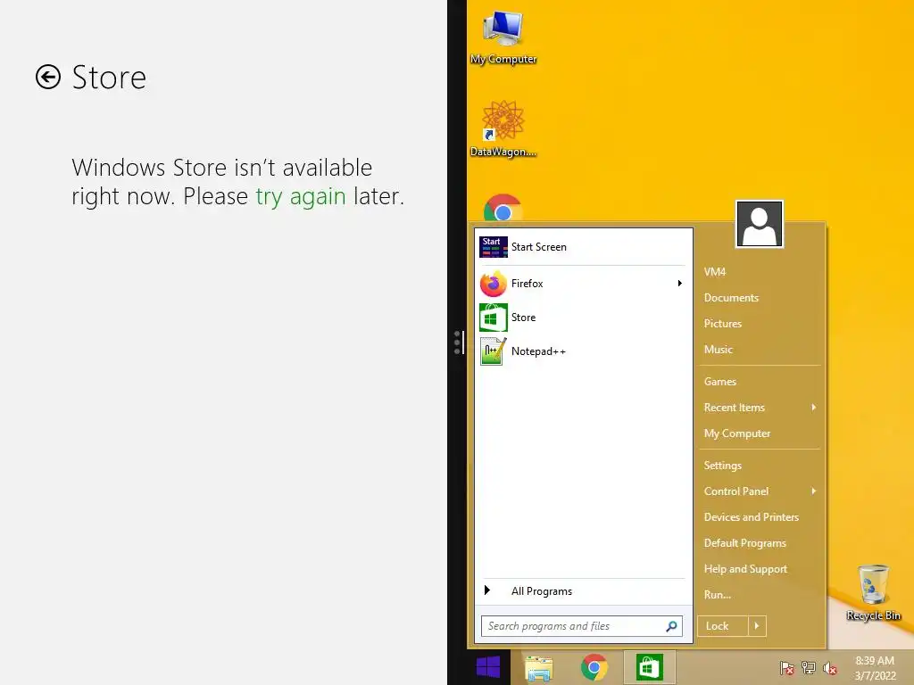This screenshot has width=914, height=685.
Task: Click the Firefox icon in start menu
Action: pos(493,284)
